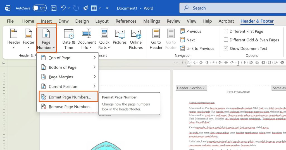Open the Mailings tab

click(152, 21)
